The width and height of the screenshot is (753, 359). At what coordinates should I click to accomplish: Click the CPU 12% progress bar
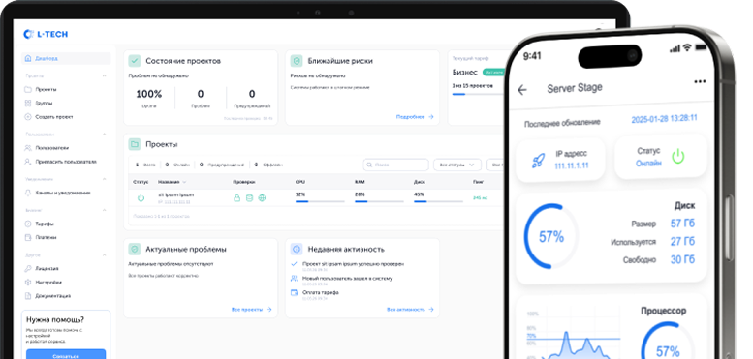point(320,202)
